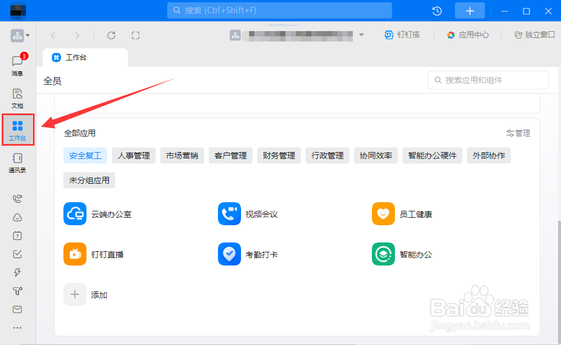Select the 行政管理 category tab

pos(327,156)
